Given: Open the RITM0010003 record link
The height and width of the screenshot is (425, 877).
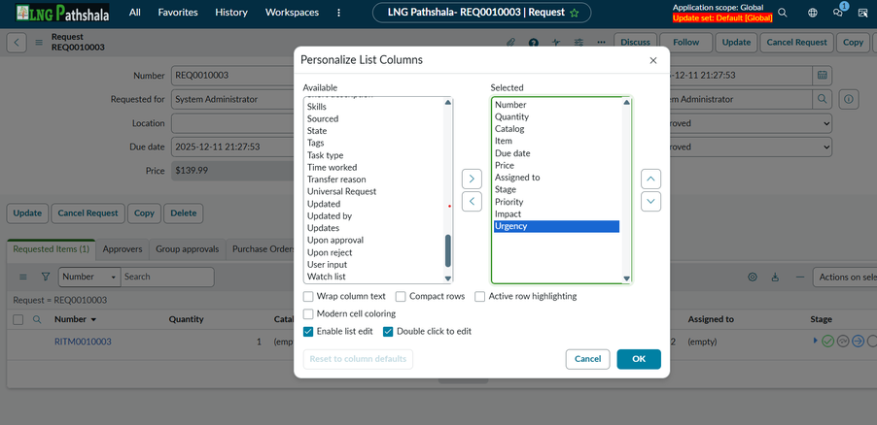Looking at the screenshot, I should [83, 342].
